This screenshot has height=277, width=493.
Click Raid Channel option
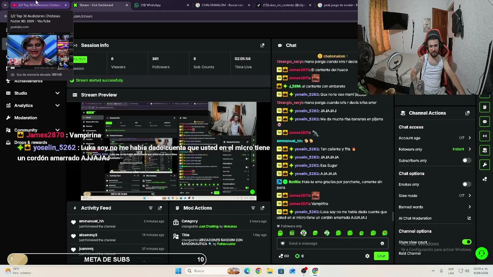coord(409,254)
